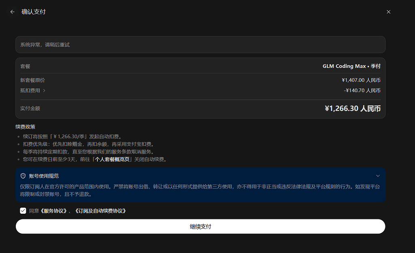Expand the 抵扣费用 details chevron
The image size is (415, 253).
pos(44,90)
